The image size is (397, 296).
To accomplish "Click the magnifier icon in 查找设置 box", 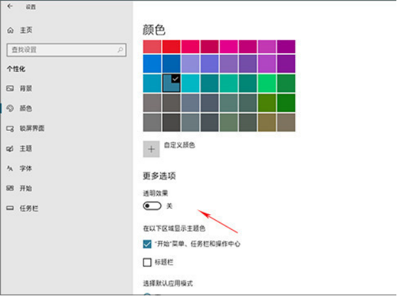I will 120,49.
